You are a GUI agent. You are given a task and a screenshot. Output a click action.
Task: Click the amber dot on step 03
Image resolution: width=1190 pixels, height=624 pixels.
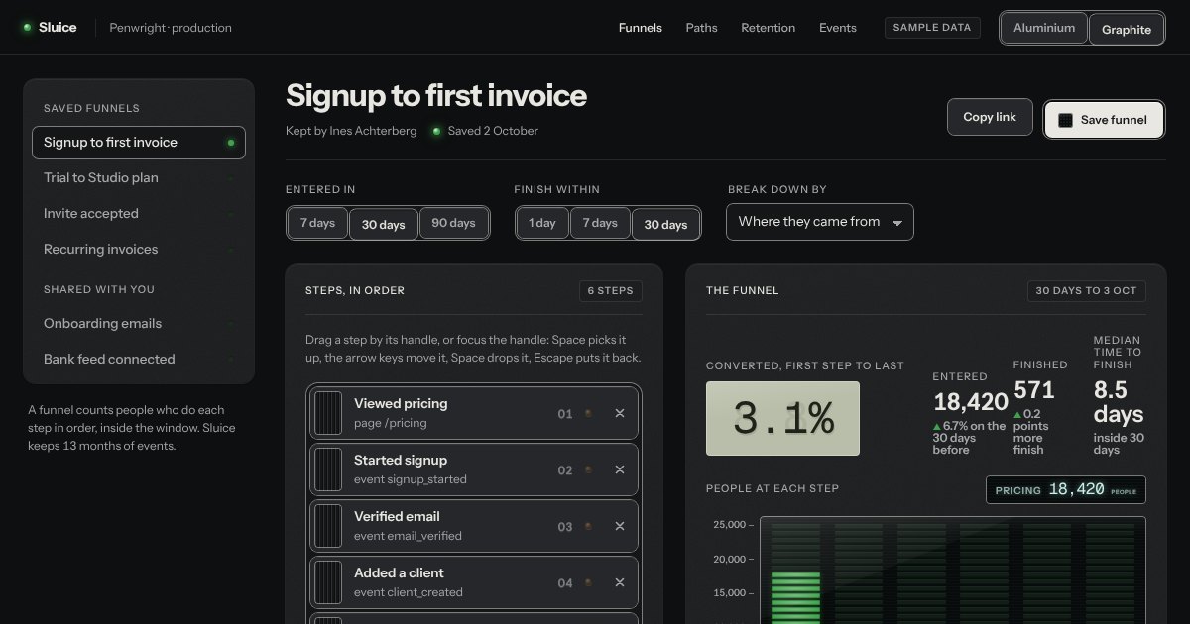(x=588, y=526)
